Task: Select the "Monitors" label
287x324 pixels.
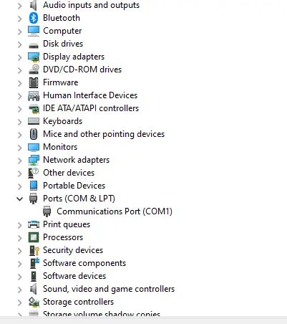Action: click(x=60, y=147)
